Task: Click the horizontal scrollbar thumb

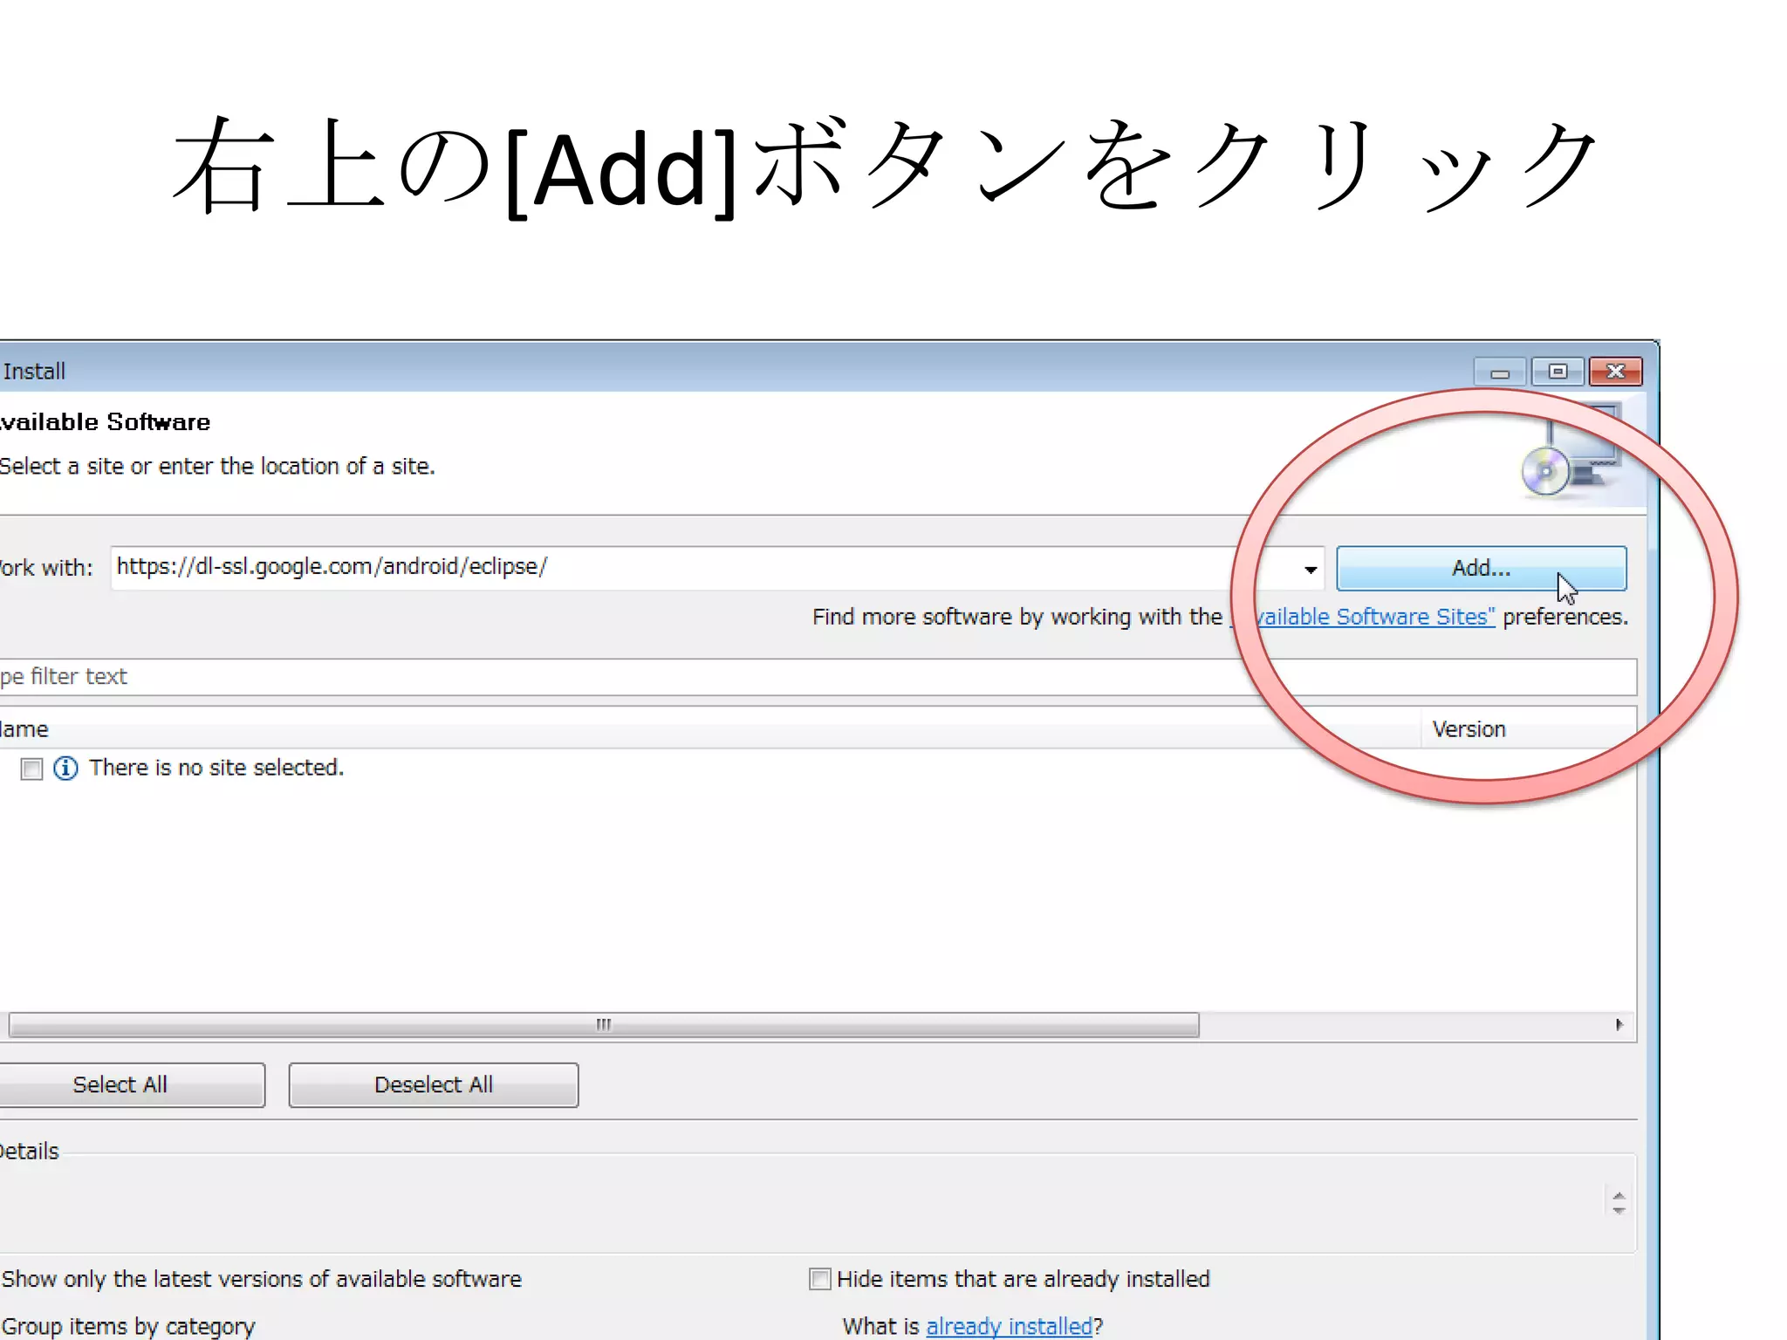Action: (x=602, y=1025)
